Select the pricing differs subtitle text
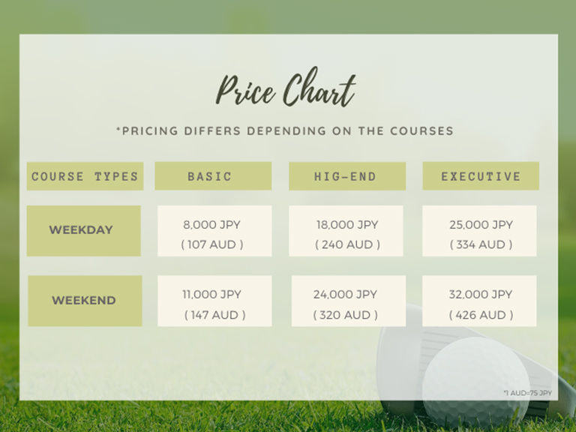The height and width of the screenshot is (432, 576). tap(285, 130)
